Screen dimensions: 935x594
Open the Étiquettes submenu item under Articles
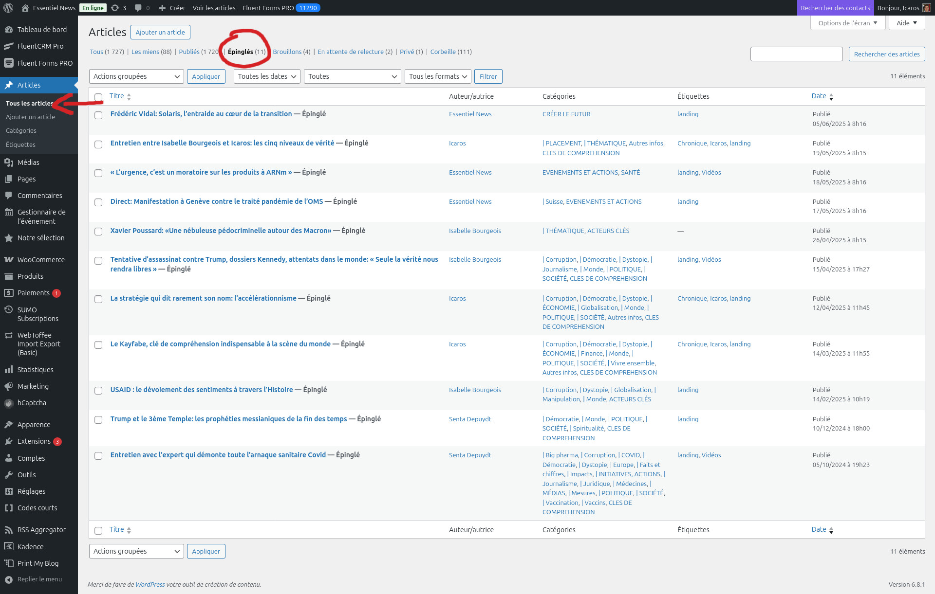point(20,145)
